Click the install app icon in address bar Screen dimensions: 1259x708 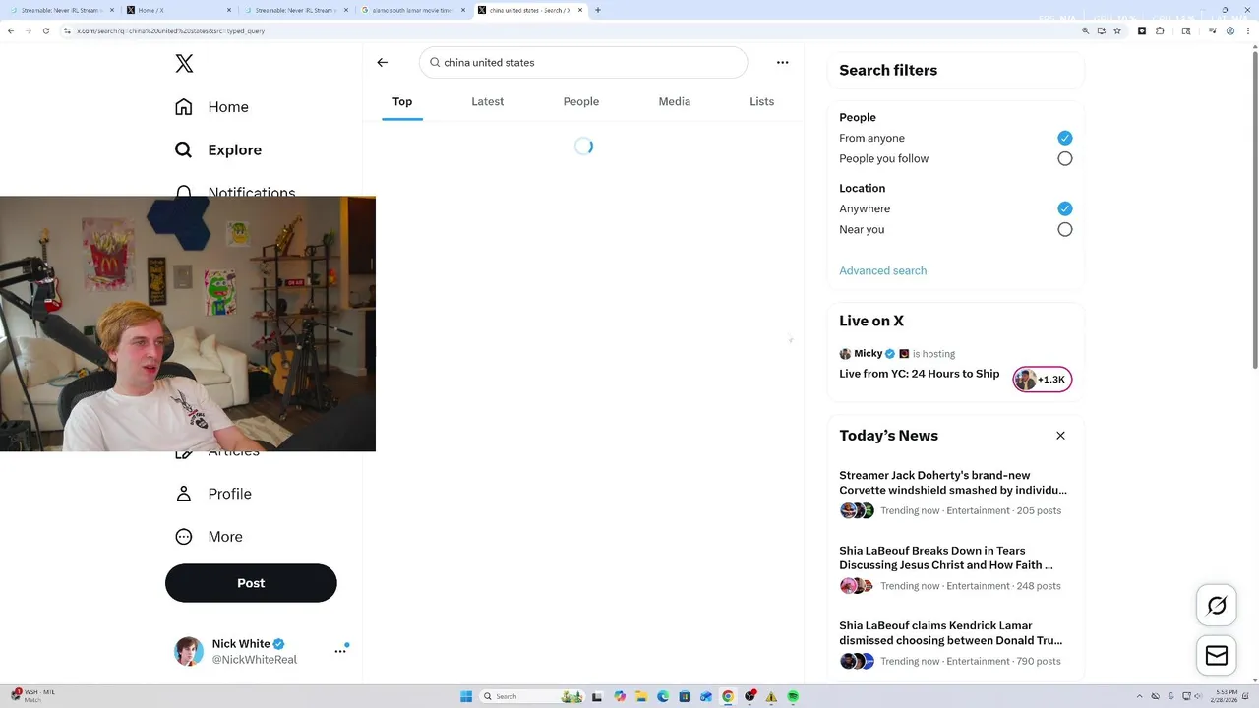click(x=1102, y=30)
